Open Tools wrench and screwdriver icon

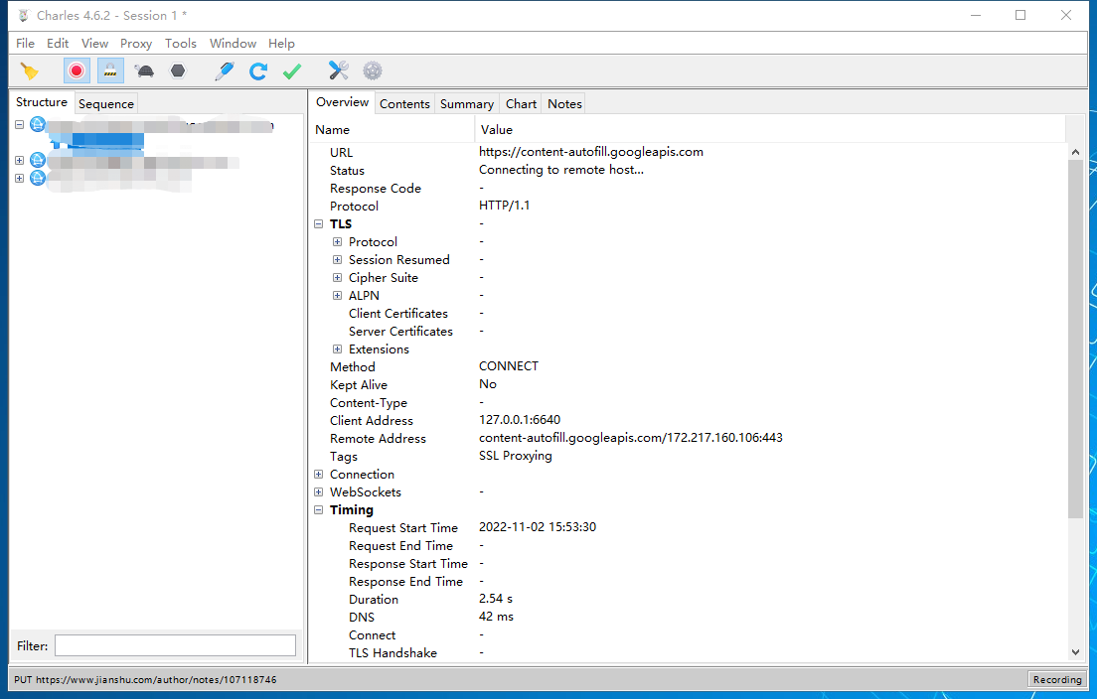[x=339, y=70]
